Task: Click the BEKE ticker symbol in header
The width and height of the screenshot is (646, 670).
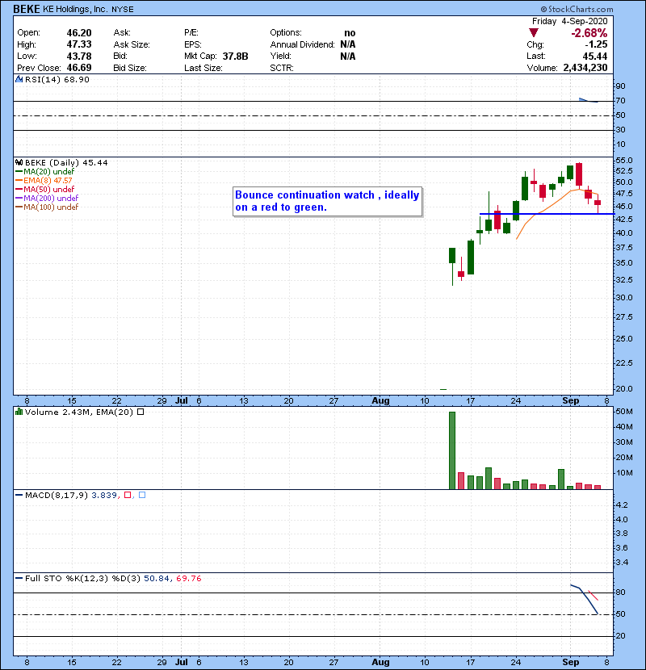Action: point(27,9)
